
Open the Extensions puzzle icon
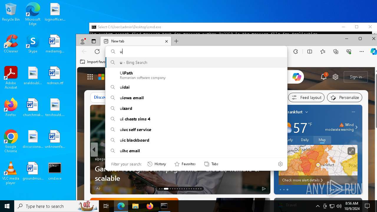coord(296,52)
